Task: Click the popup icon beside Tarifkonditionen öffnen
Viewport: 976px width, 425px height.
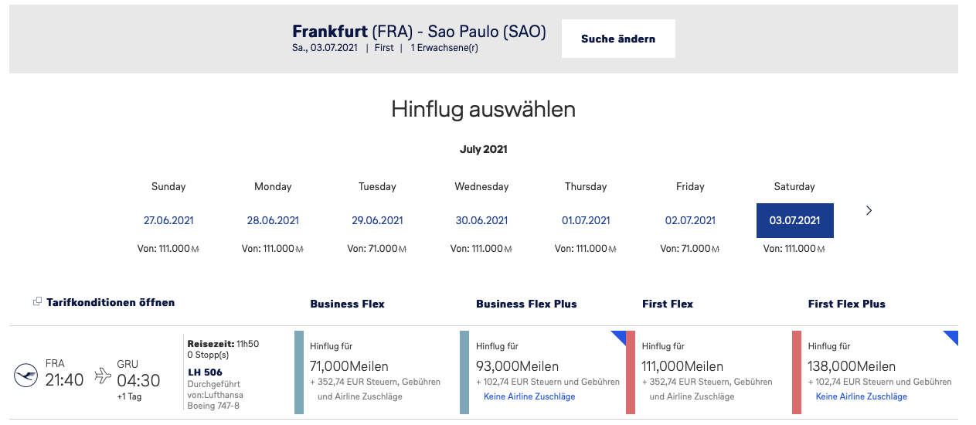Action: [x=37, y=302]
